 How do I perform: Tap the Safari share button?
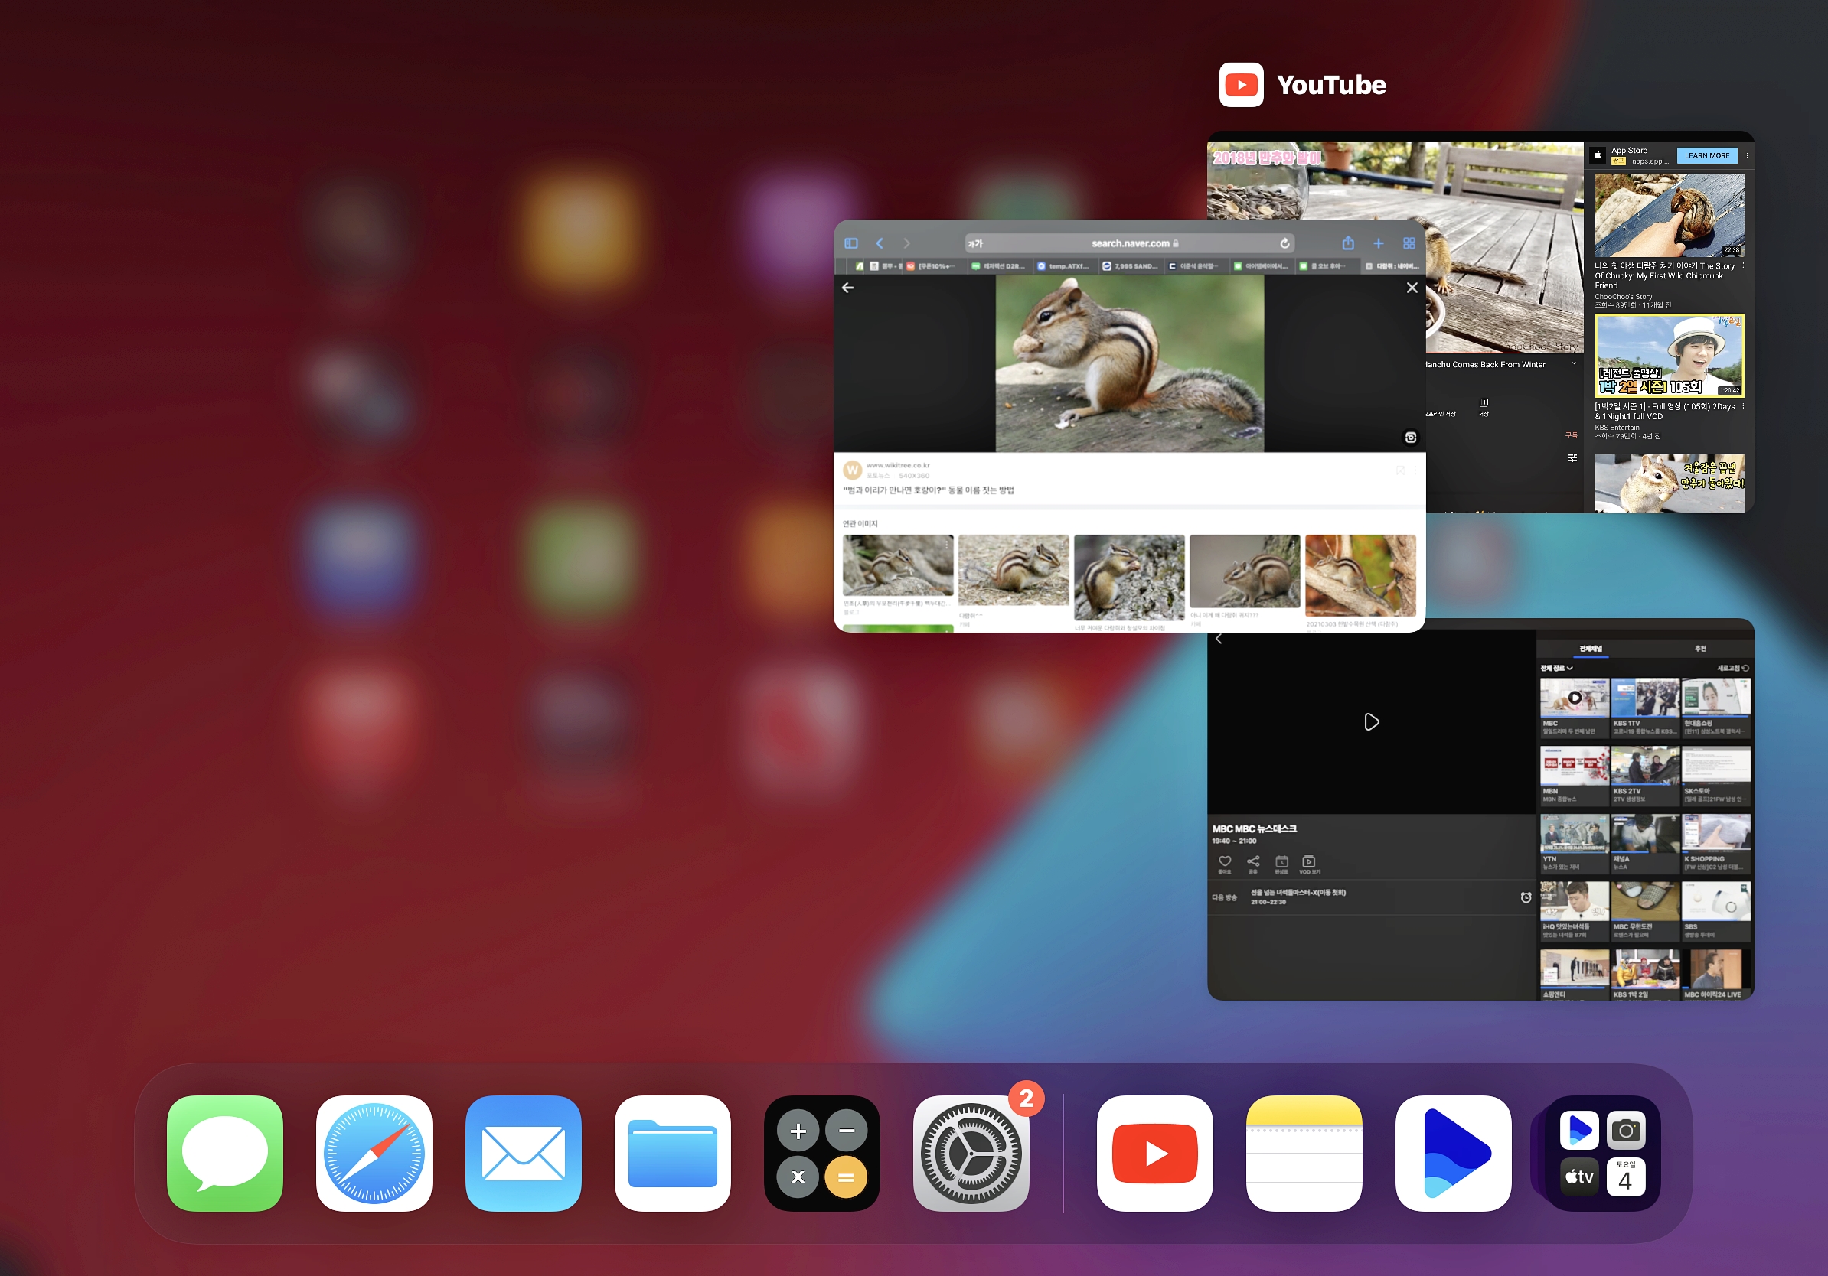[x=1348, y=243]
